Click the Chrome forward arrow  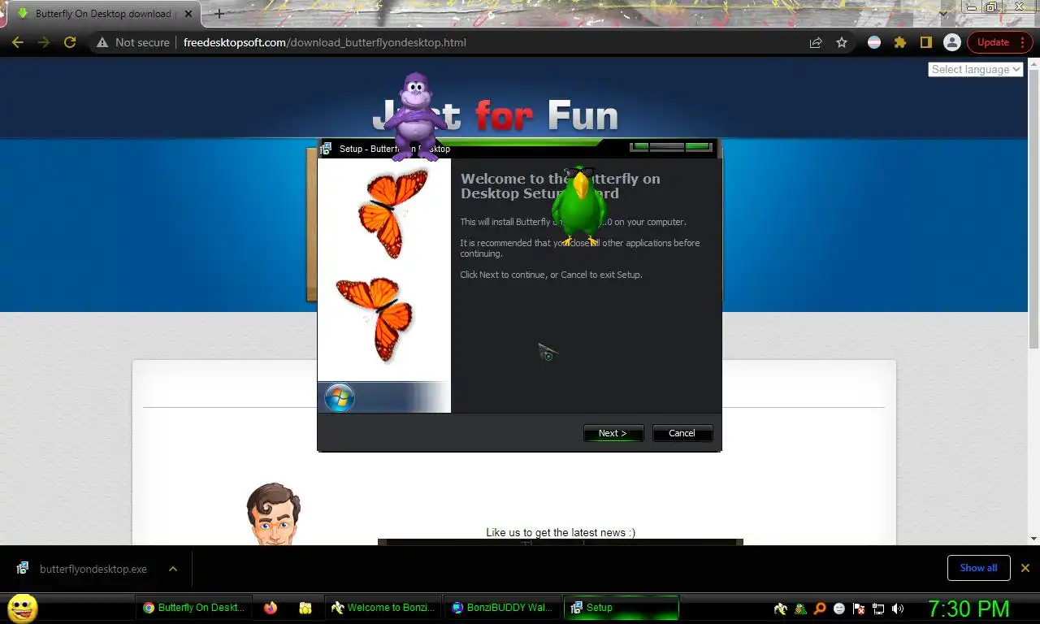coord(44,42)
